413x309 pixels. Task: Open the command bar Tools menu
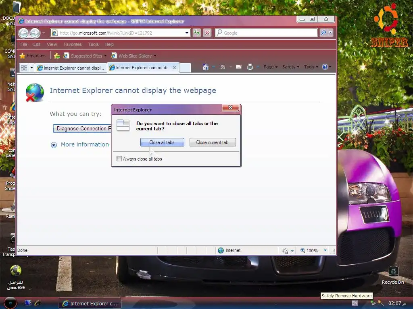tap(311, 67)
